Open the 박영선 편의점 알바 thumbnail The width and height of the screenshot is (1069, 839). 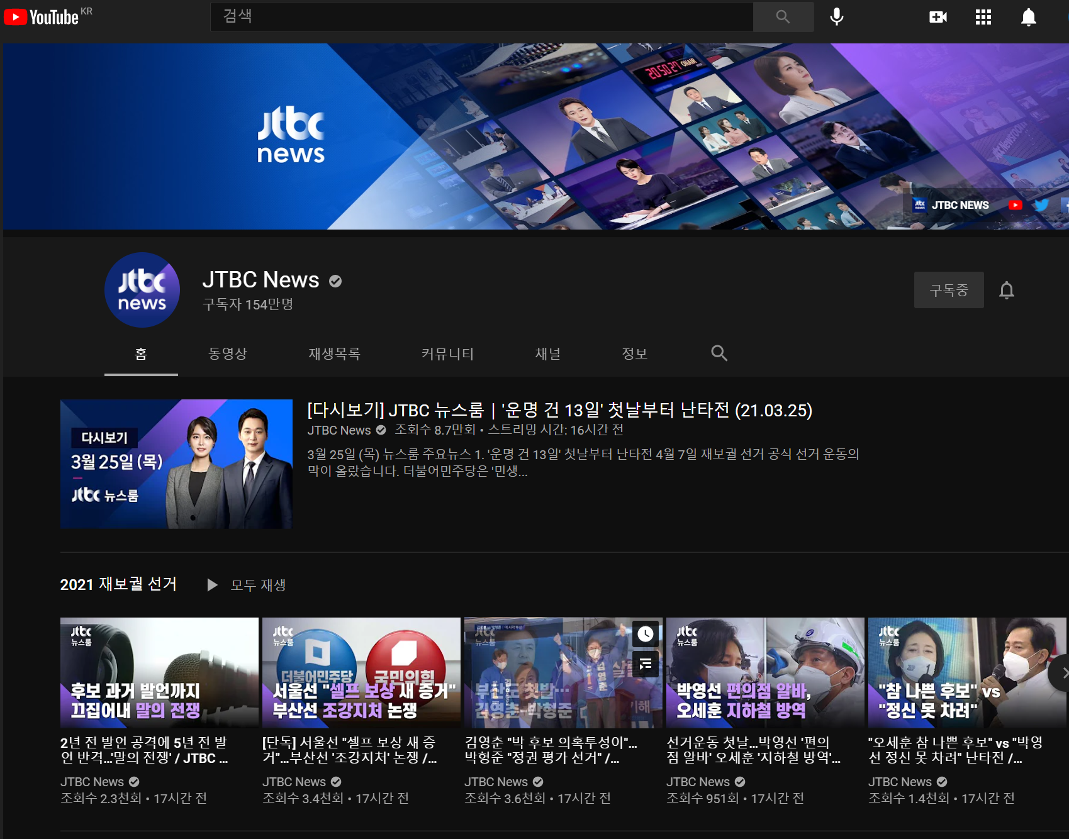(765, 672)
